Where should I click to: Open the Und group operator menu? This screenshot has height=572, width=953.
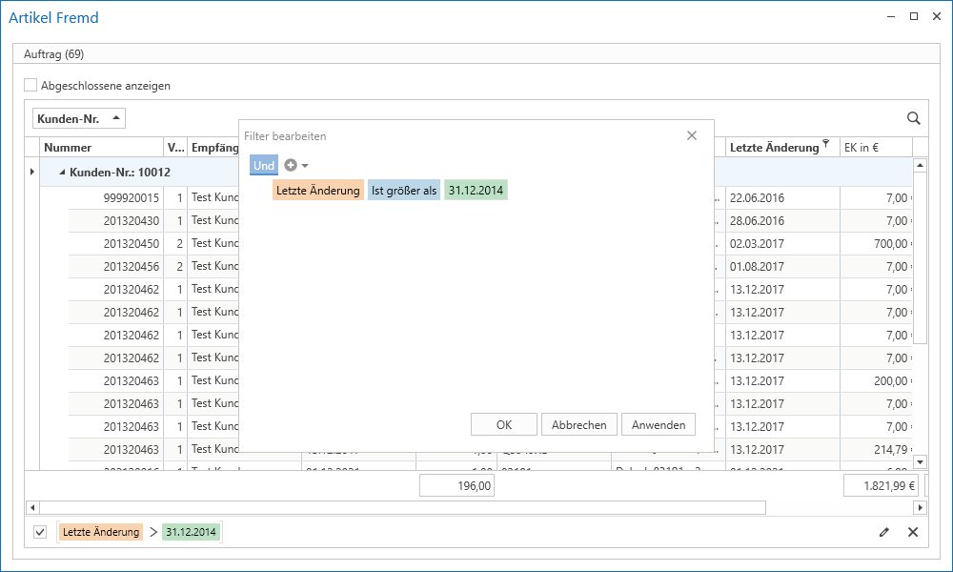click(264, 165)
